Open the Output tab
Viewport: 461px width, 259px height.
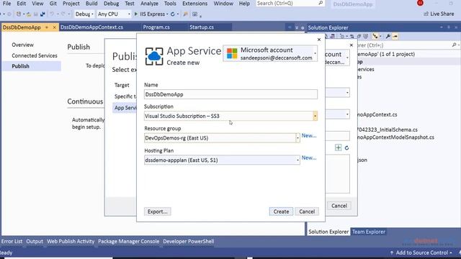35,242
